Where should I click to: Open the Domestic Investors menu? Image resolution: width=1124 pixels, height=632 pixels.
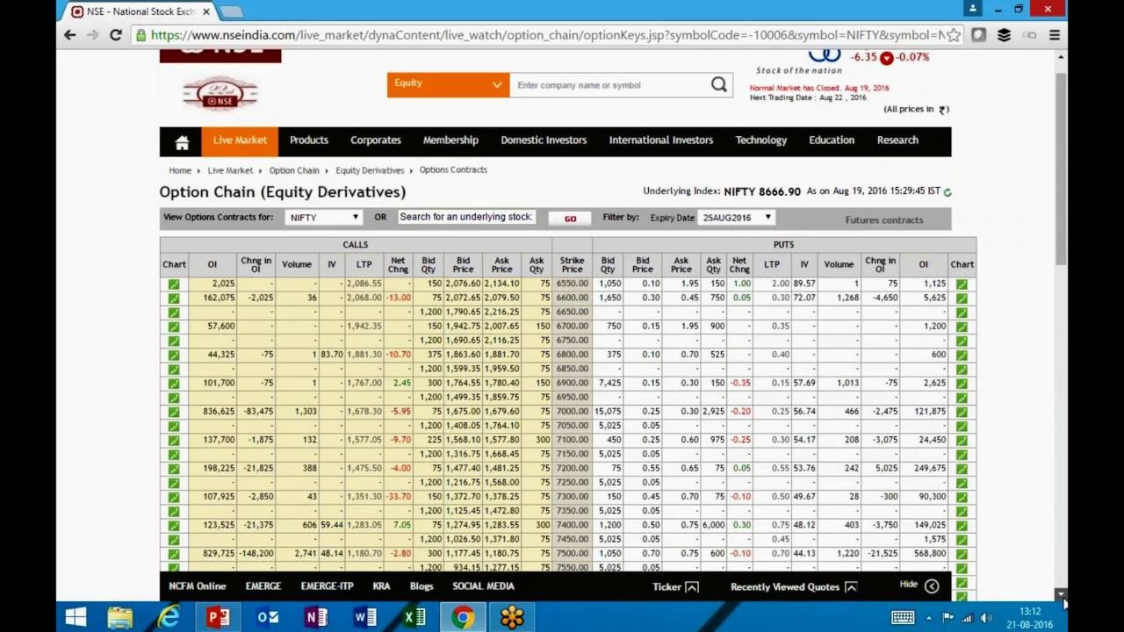tap(544, 140)
